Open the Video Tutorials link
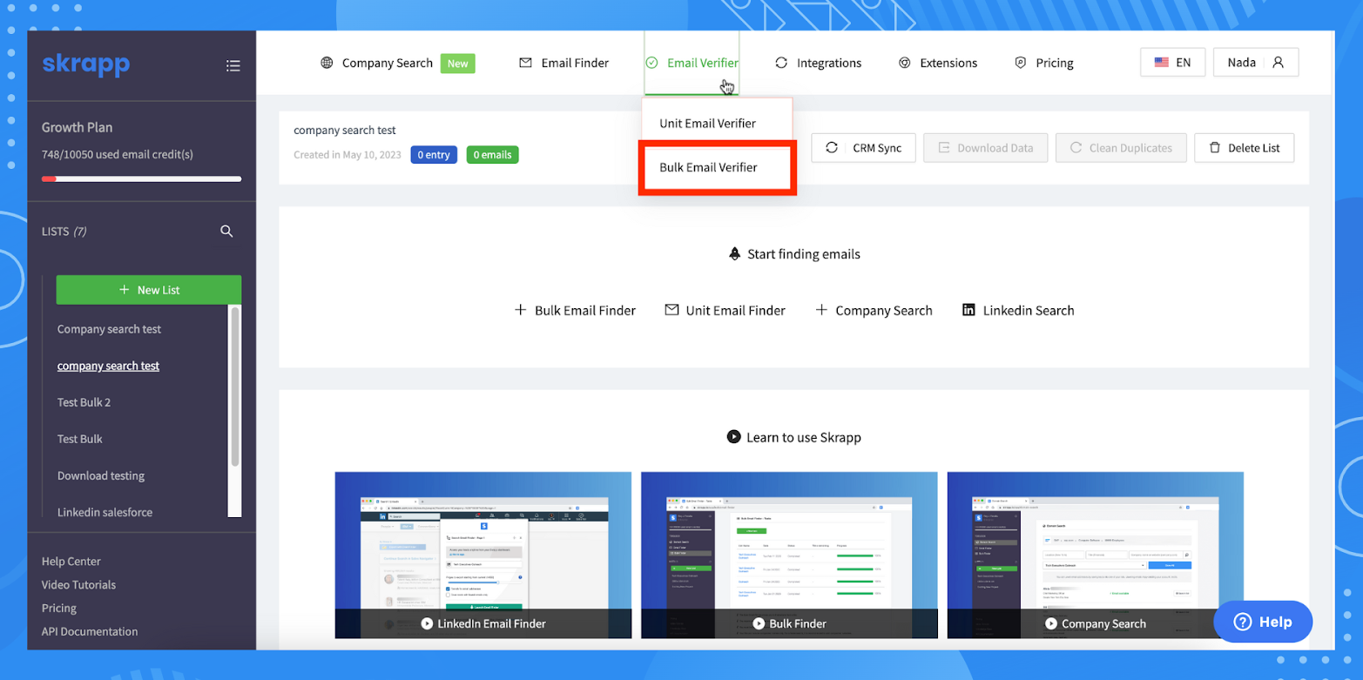This screenshot has width=1363, height=680. coord(78,585)
